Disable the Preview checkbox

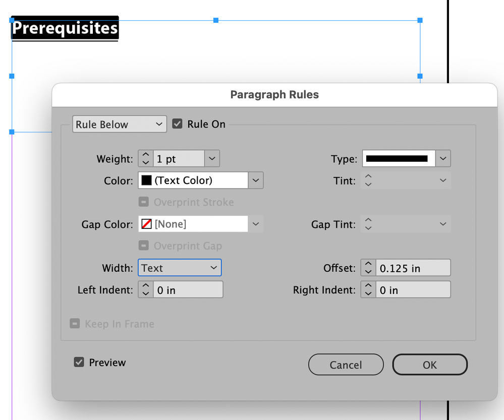[x=79, y=362]
